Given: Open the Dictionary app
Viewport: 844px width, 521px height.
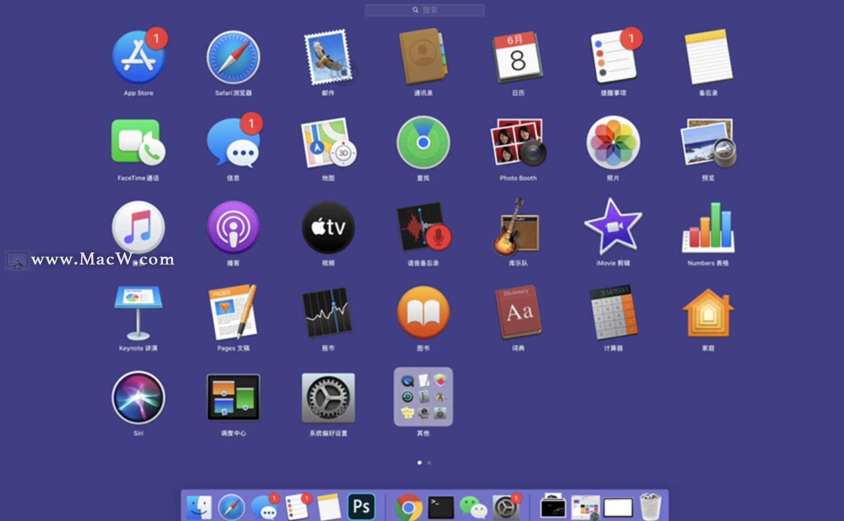Looking at the screenshot, I should pos(518,312).
